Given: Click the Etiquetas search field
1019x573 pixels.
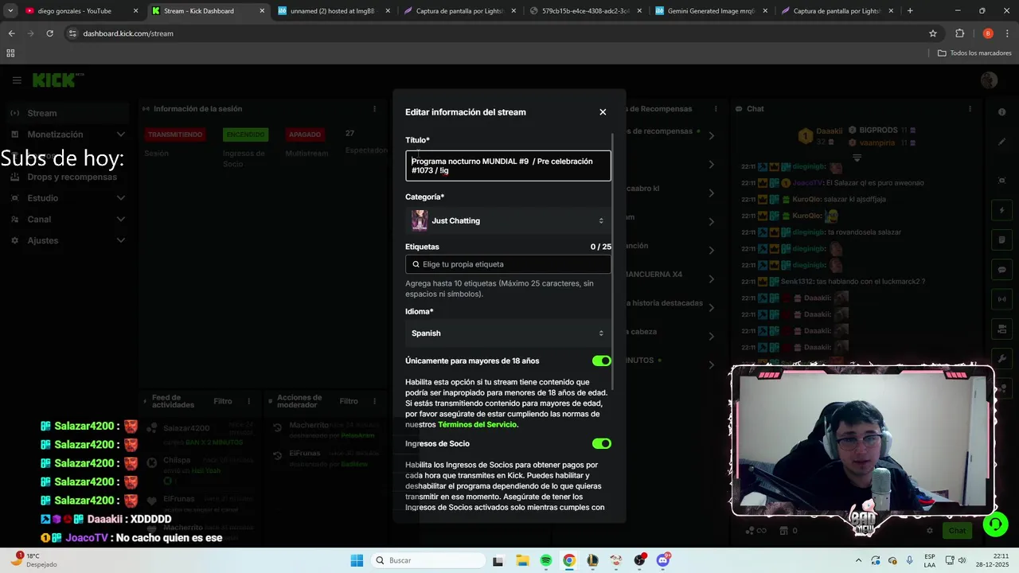Looking at the screenshot, I should pos(508,264).
